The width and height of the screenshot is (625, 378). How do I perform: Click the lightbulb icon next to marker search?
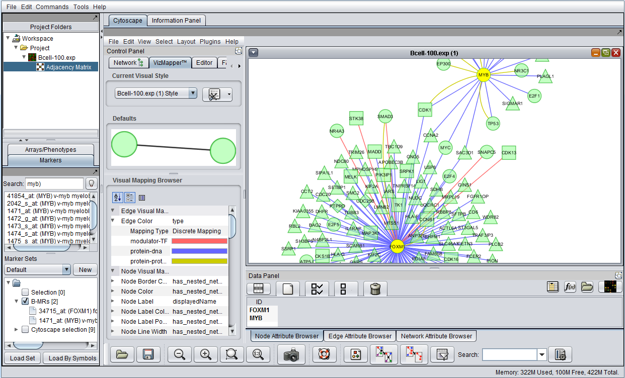click(x=92, y=183)
